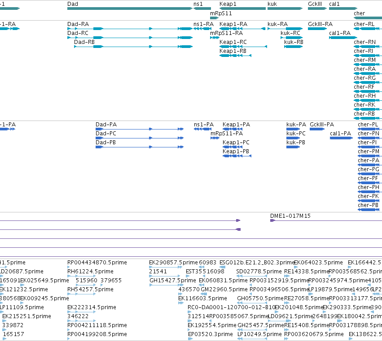Click the DME1-017M15 BAC label

pyautogui.click(x=290, y=216)
